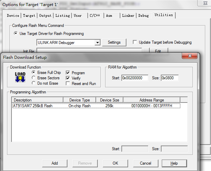Switch to the Asm tab

pos(112,15)
